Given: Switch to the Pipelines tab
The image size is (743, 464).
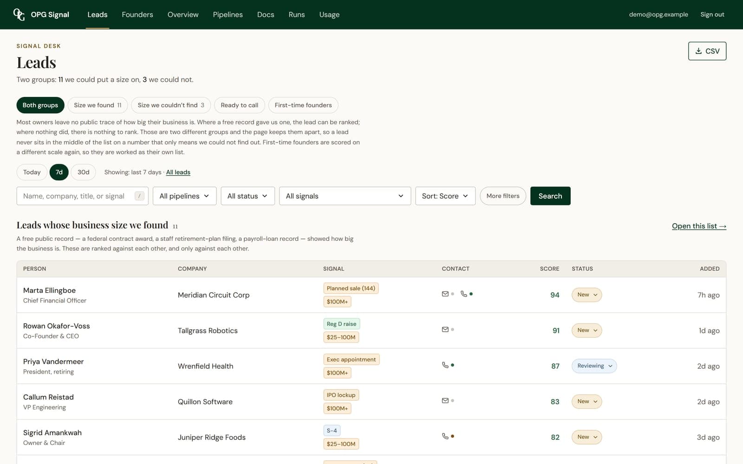Looking at the screenshot, I should (x=228, y=14).
